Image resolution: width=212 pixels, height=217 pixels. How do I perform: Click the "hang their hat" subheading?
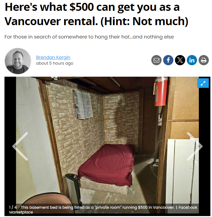89,37
